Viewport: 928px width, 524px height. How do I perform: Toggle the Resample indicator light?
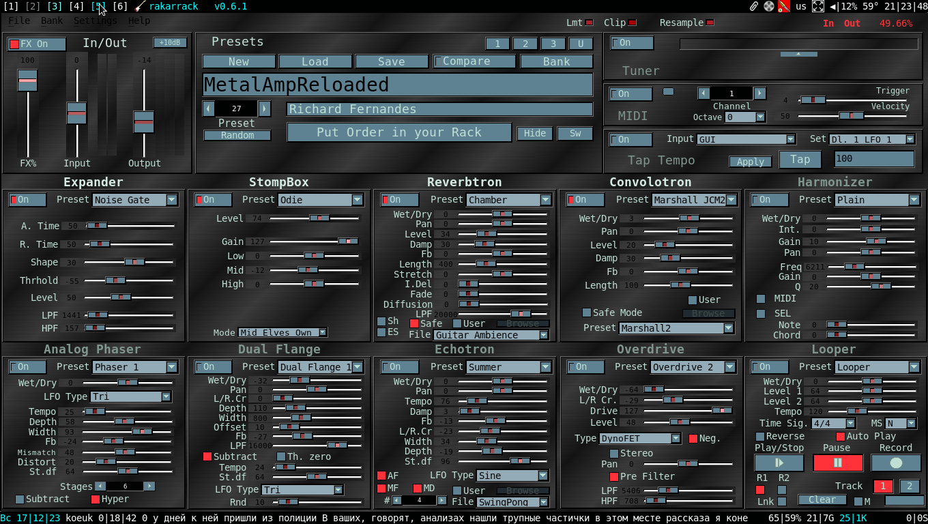pos(710,23)
